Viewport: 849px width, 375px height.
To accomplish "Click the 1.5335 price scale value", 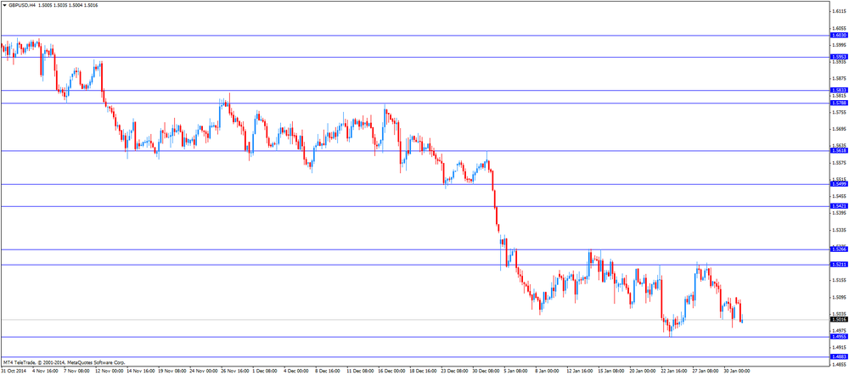I will pos(840,230).
